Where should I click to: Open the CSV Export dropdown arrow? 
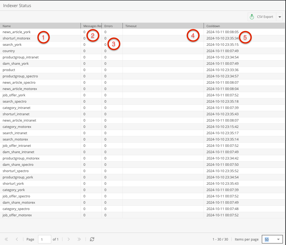280,17
